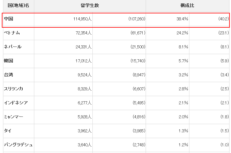Select the 台湾 country cell
231x153 pixels.
(19, 75)
